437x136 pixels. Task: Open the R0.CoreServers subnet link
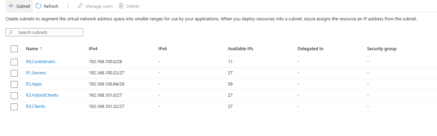coord(41,62)
